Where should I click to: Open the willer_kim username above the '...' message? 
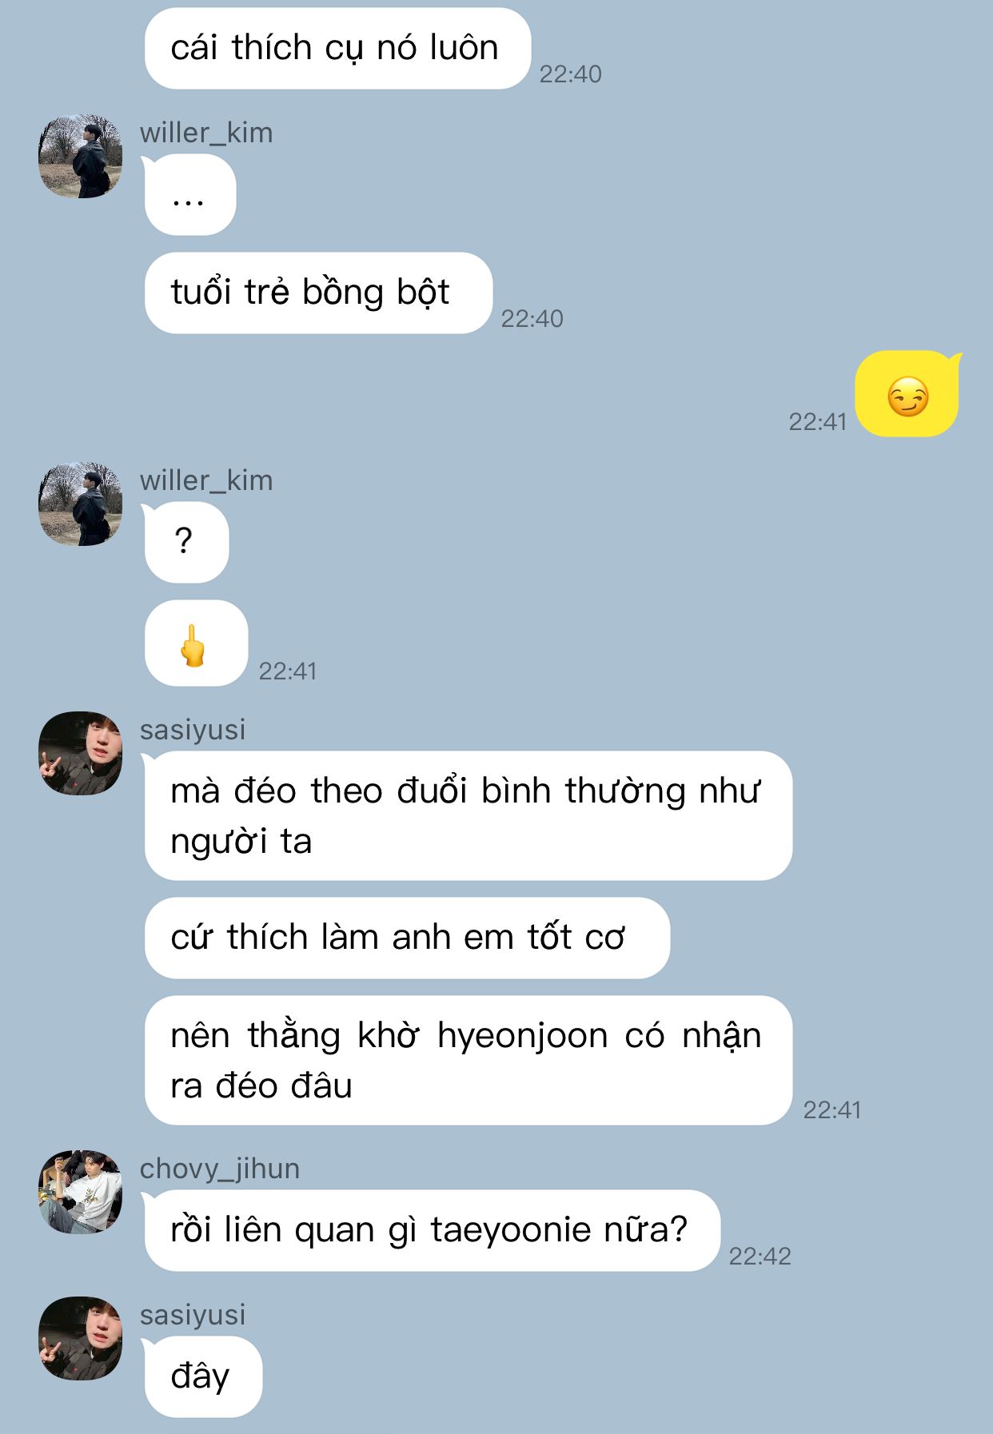(206, 133)
